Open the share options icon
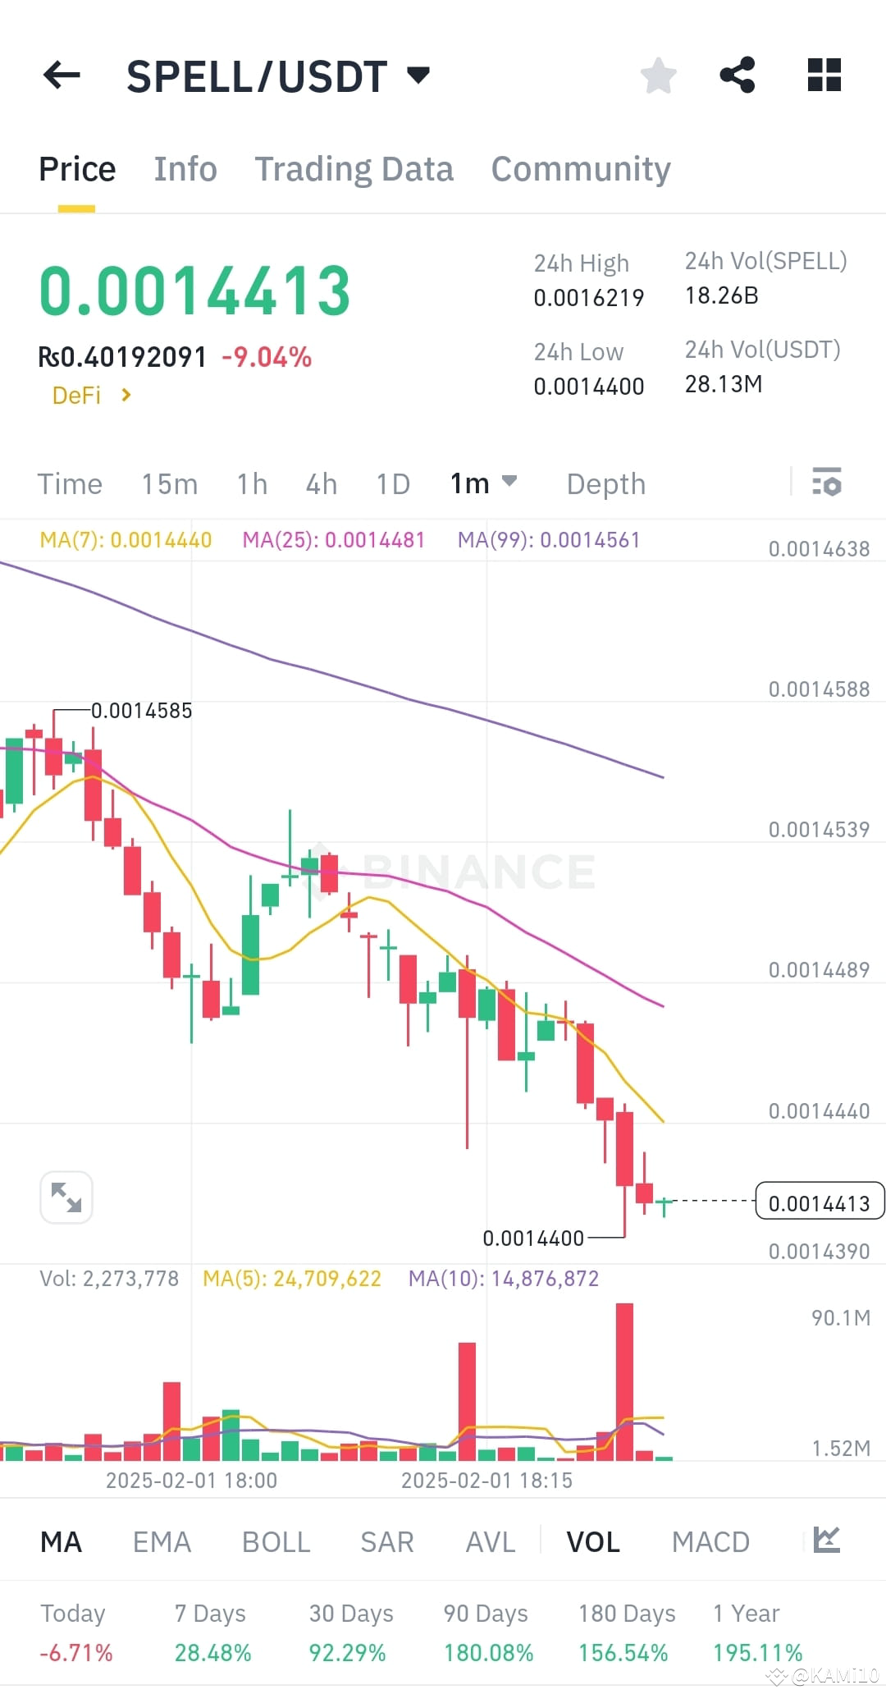Image resolution: width=886 pixels, height=1694 pixels. coord(738,75)
